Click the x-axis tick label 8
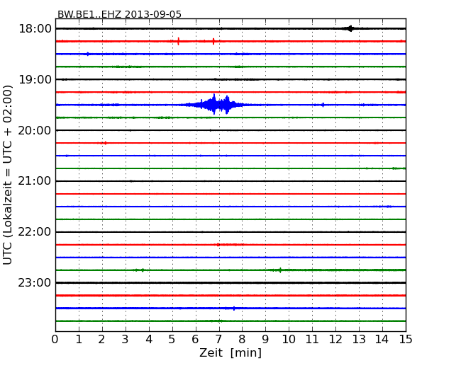 click(x=242, y=339)
